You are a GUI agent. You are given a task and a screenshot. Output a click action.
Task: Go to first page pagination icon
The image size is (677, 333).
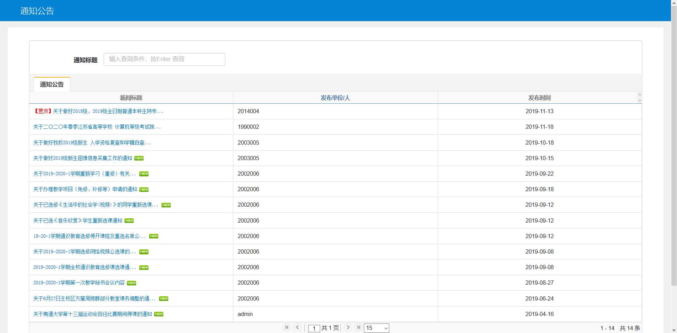coord(287,327)
